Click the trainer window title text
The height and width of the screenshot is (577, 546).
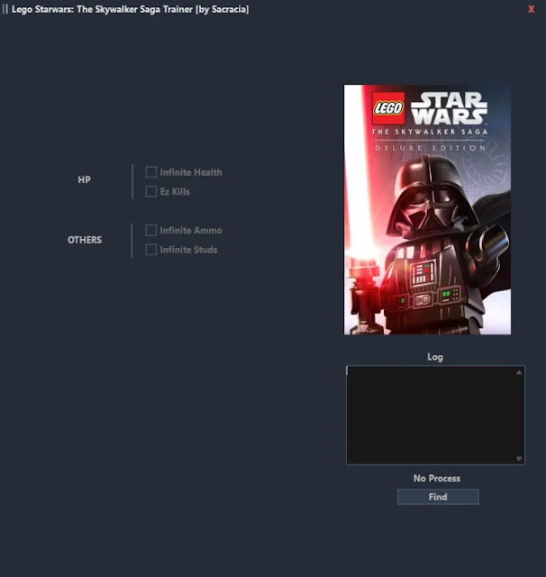tap(130, 9)
